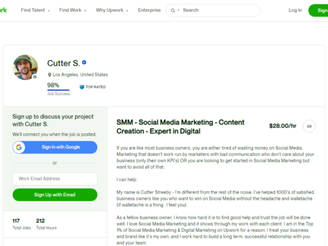
Task: Click the Log In link
Action: 295,10
